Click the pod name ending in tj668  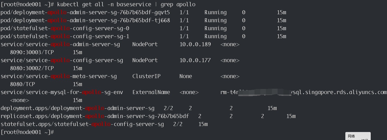85,20
